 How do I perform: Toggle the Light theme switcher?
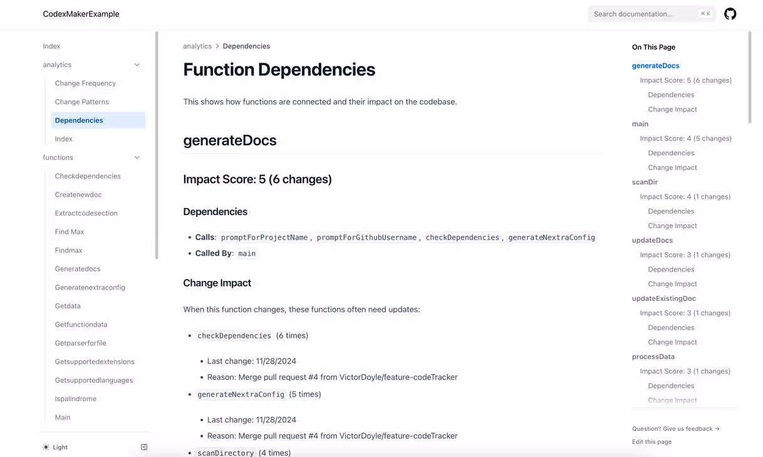[x=55, y=447]
